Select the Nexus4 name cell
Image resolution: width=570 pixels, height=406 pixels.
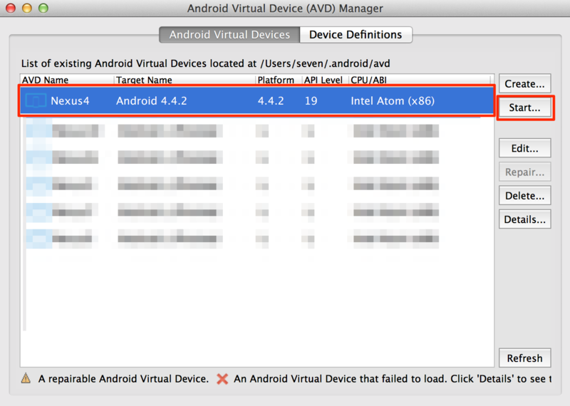click(70, 100)
